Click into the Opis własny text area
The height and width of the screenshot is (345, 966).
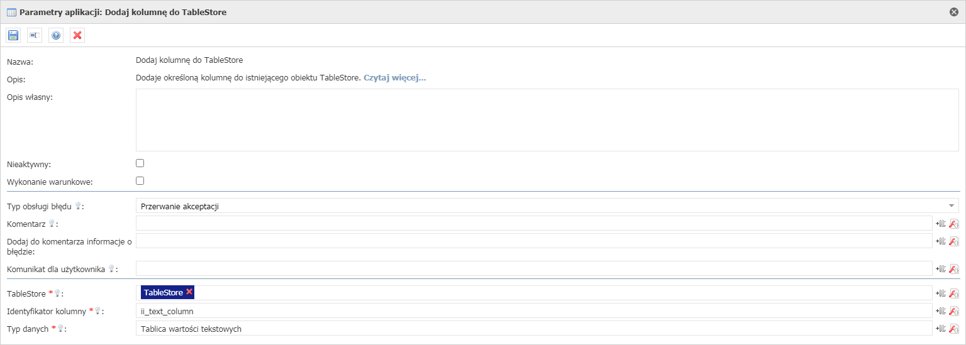pos(547,120)
